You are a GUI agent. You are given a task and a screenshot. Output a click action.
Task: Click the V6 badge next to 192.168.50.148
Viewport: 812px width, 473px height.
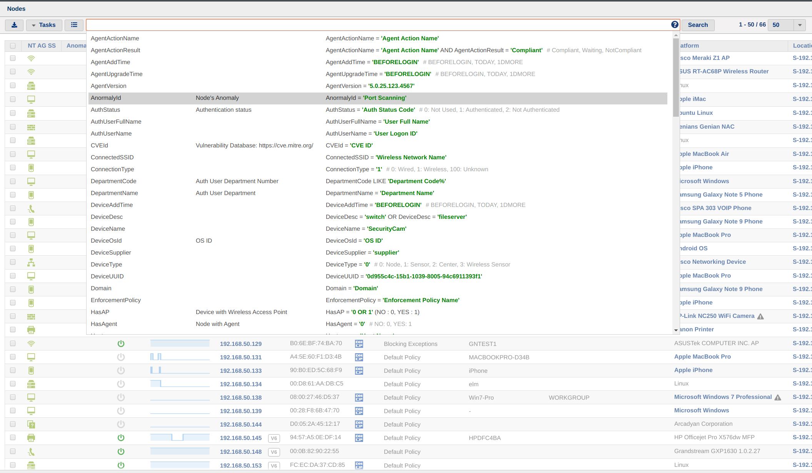point(274,452)
